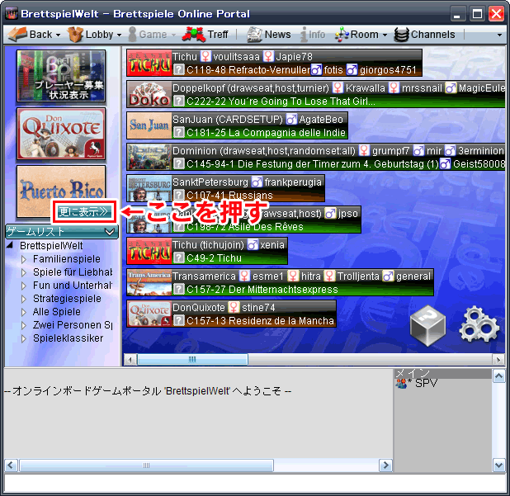This screenshot has height=496, width=510.
Task: Open the Room dropdown arrow
Action: (x=385, y=35)
